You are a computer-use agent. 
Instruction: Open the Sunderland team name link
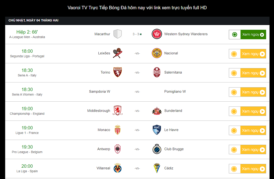(x=173, y=111)
